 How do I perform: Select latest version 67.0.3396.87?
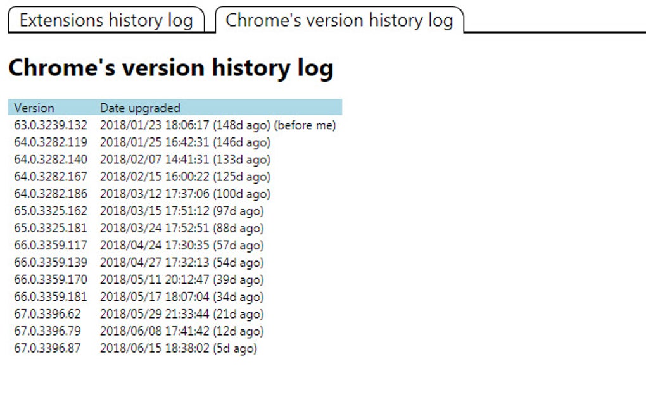(x=47, y=348)
